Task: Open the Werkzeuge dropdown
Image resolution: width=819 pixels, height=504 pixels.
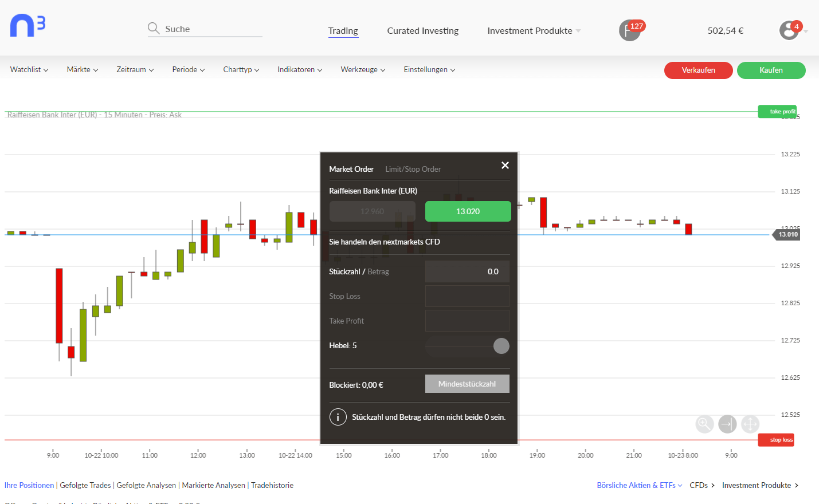Action: pos(363,69)
